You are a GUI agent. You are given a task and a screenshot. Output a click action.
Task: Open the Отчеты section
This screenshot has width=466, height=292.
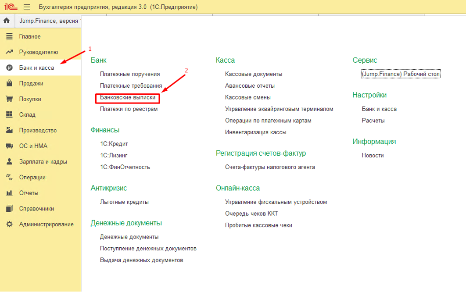point(29,193)
